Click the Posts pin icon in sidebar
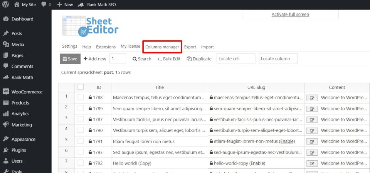 click(6, 33)
